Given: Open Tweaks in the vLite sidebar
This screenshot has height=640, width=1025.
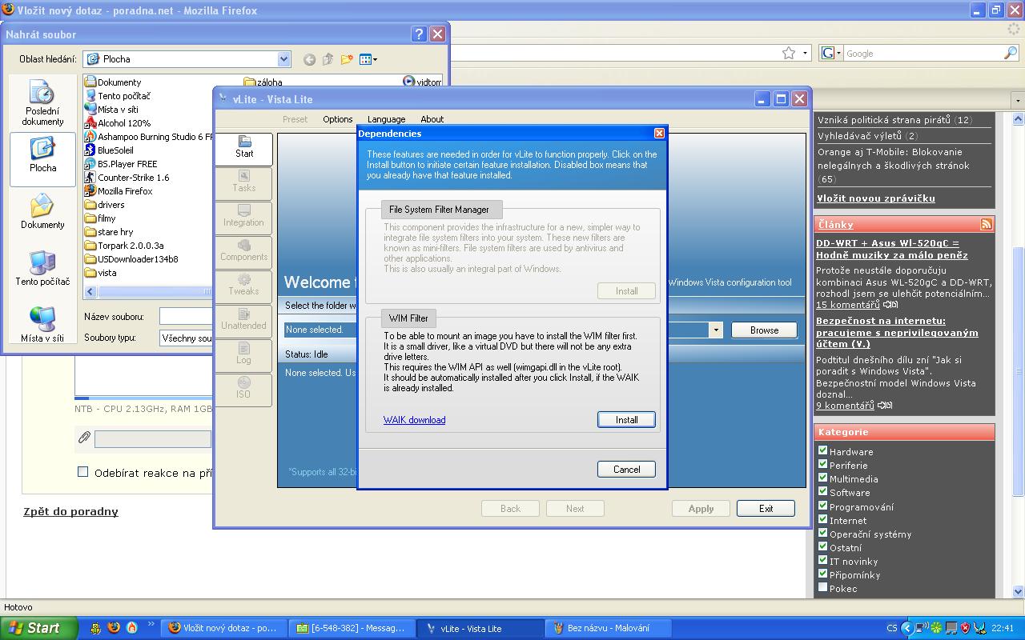Looking at the screenshot, I should (243, 286).
